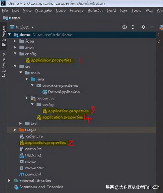Screen dimensions: 163x193
Task: Click the locate/select opened file icon
Action: (x=125, y=27)
